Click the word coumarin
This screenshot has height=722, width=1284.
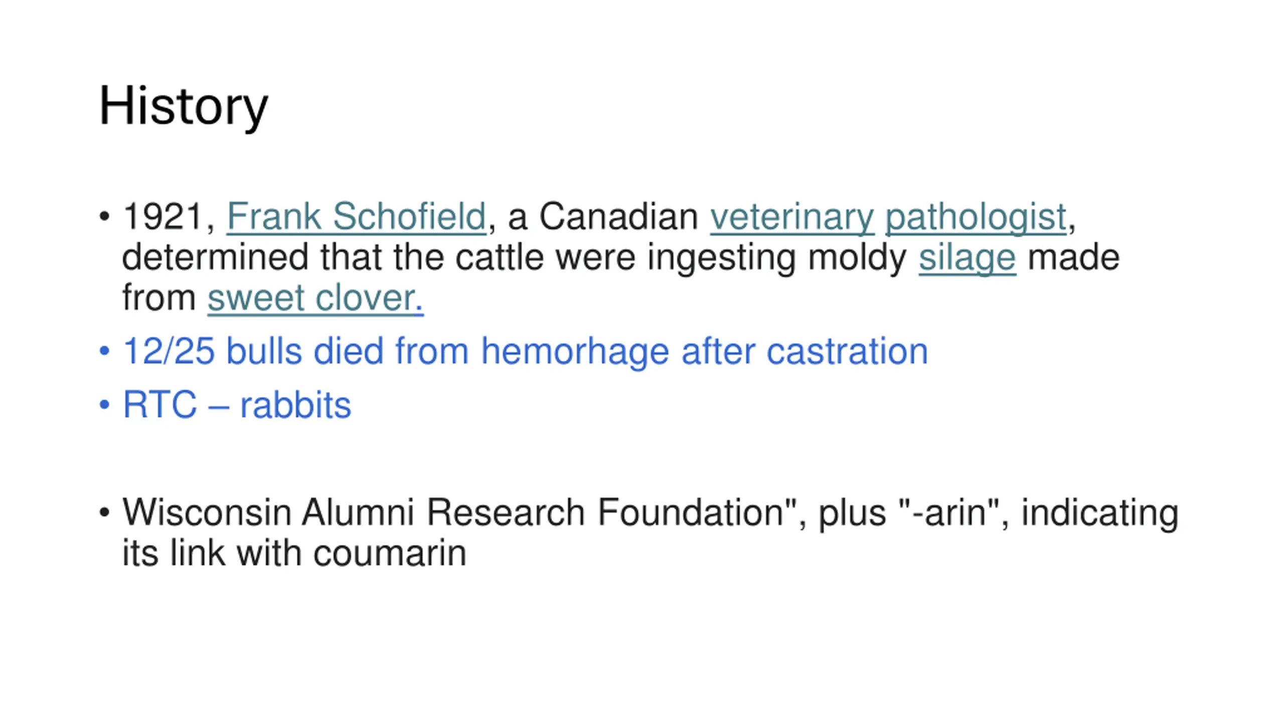tap(390, 554)
